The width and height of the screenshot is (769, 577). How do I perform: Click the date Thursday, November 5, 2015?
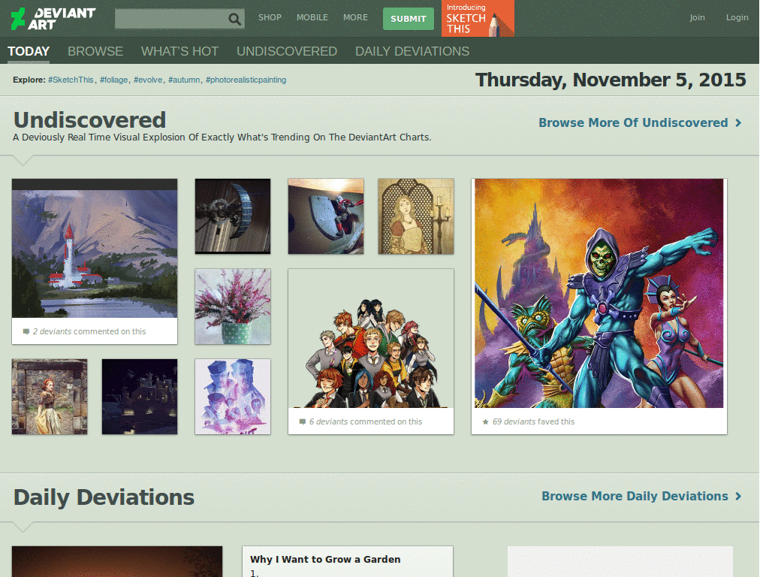(x=611, y=80)
